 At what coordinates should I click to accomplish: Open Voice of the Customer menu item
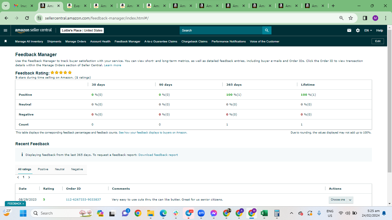click(x=265, y=42)
